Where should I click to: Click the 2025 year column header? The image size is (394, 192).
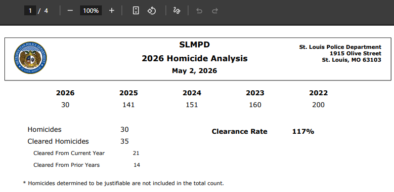pos(129,93)
